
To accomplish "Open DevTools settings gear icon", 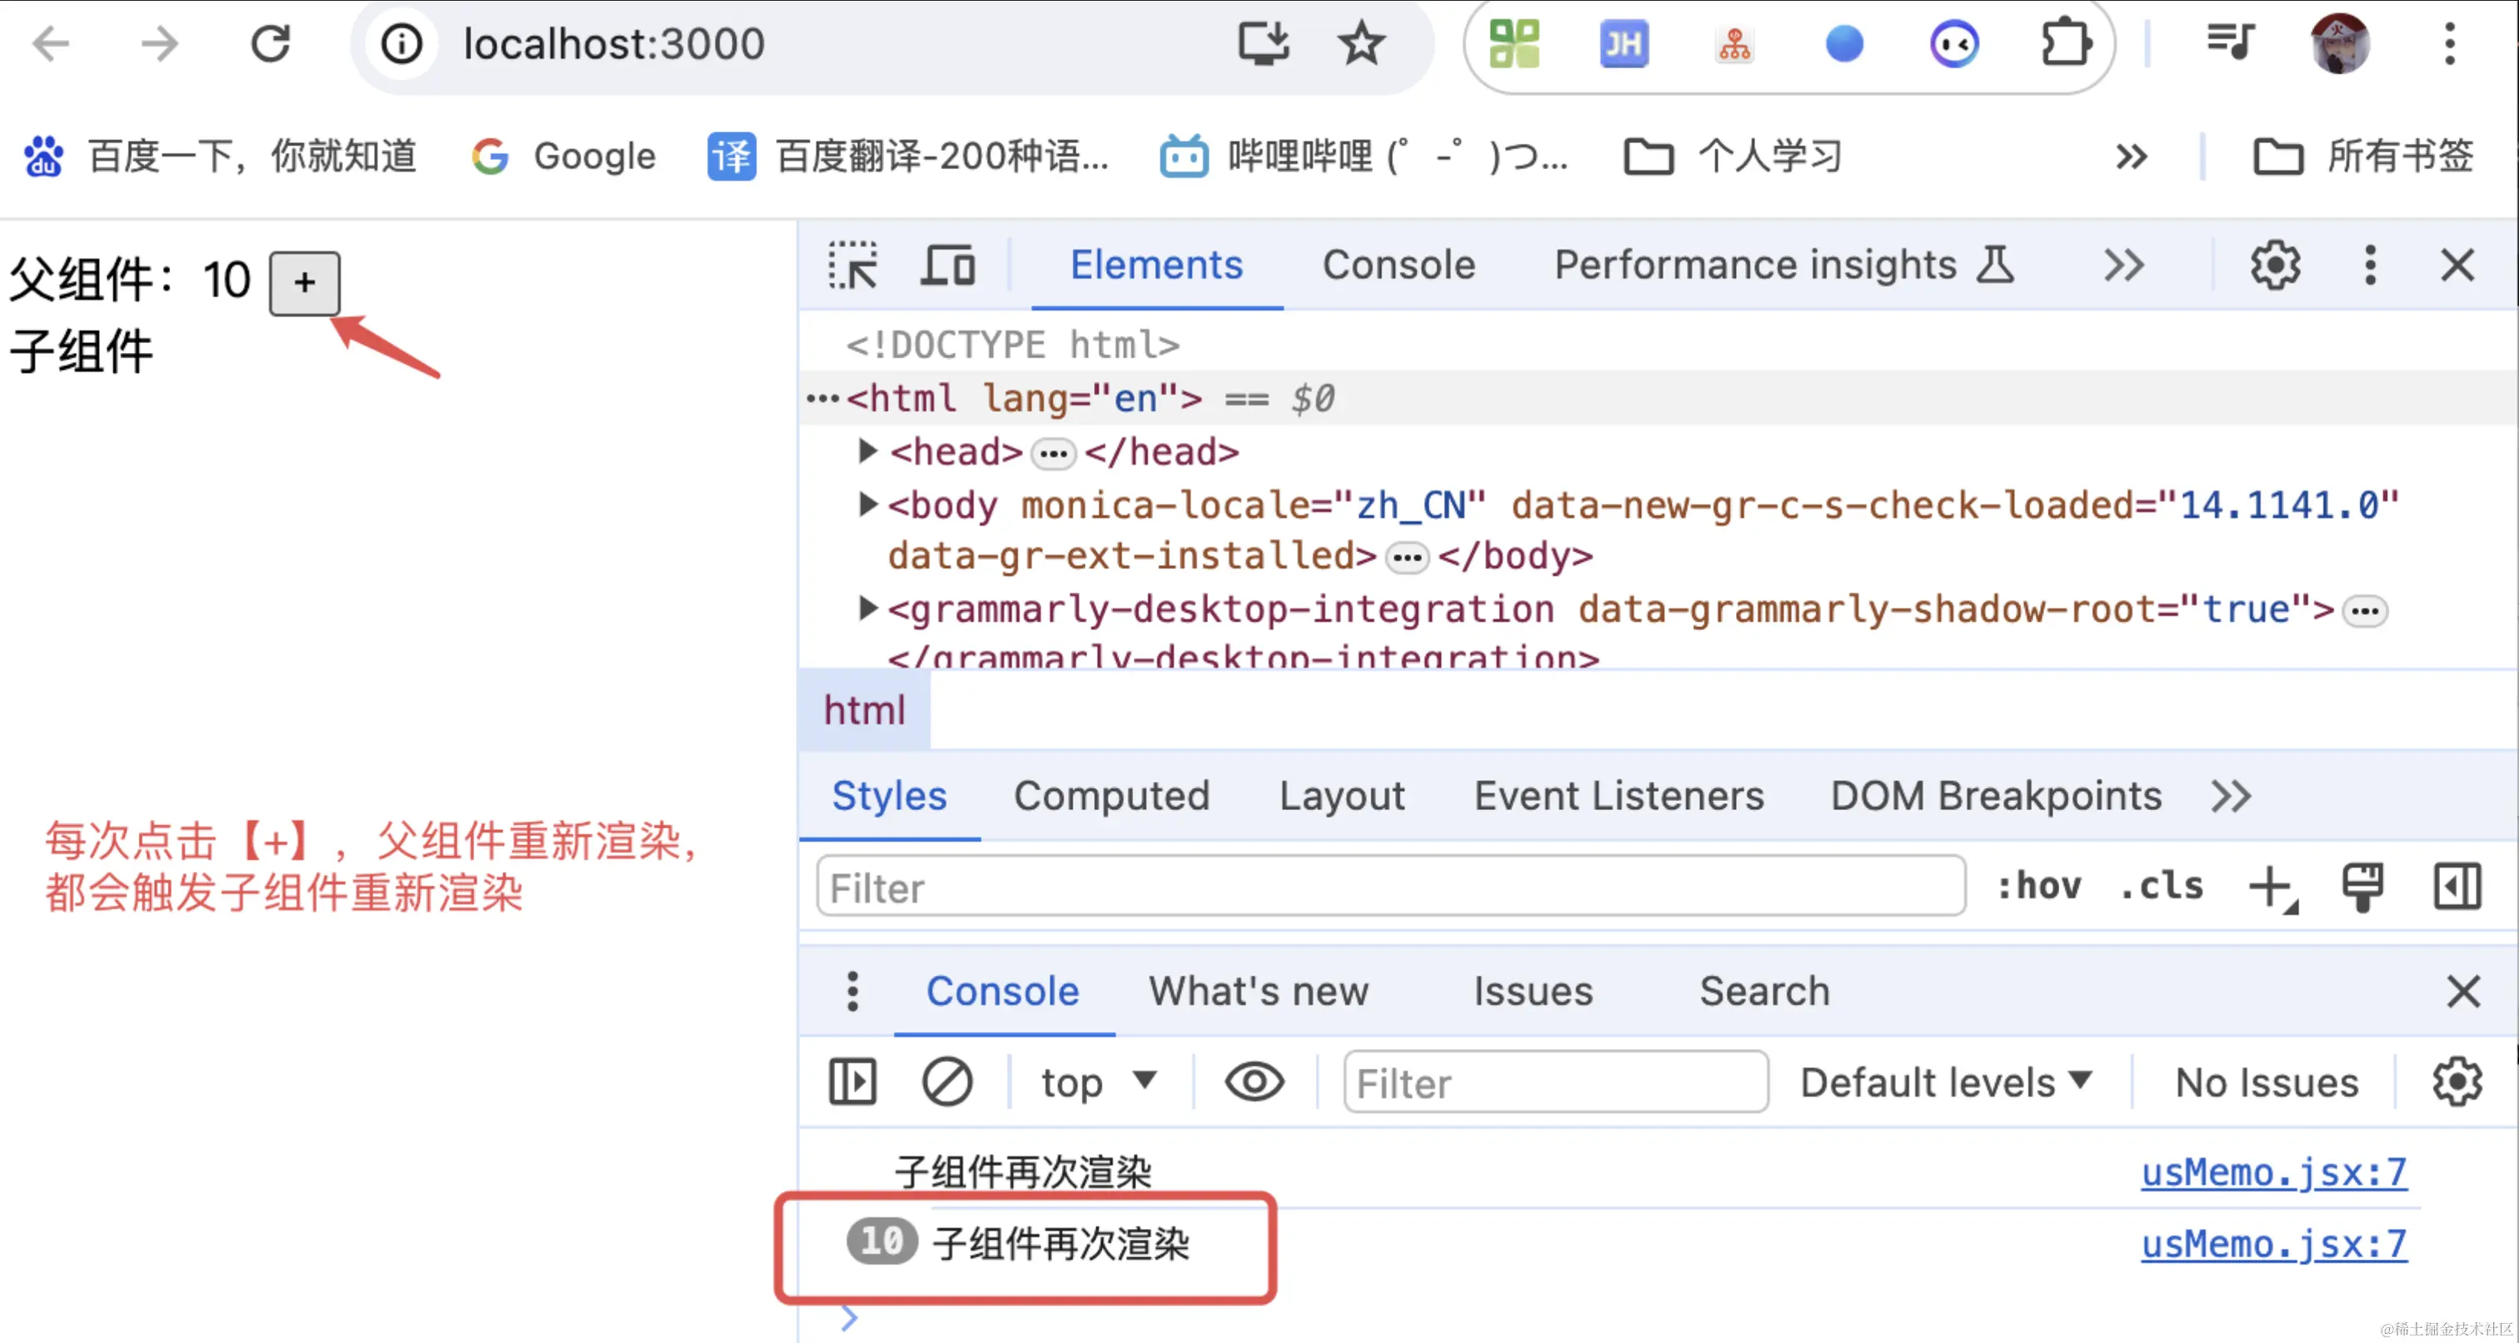I will 2275,266.
